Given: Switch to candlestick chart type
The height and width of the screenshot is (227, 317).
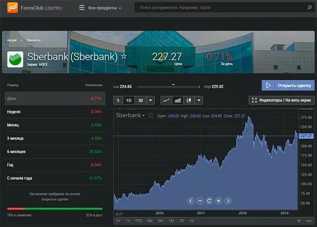Looking at the screenshot, I should (189, 100).
